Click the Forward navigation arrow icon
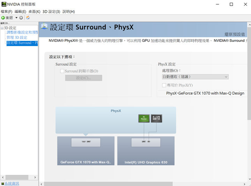This screenshot has height=186, width=251. point(21,17)
